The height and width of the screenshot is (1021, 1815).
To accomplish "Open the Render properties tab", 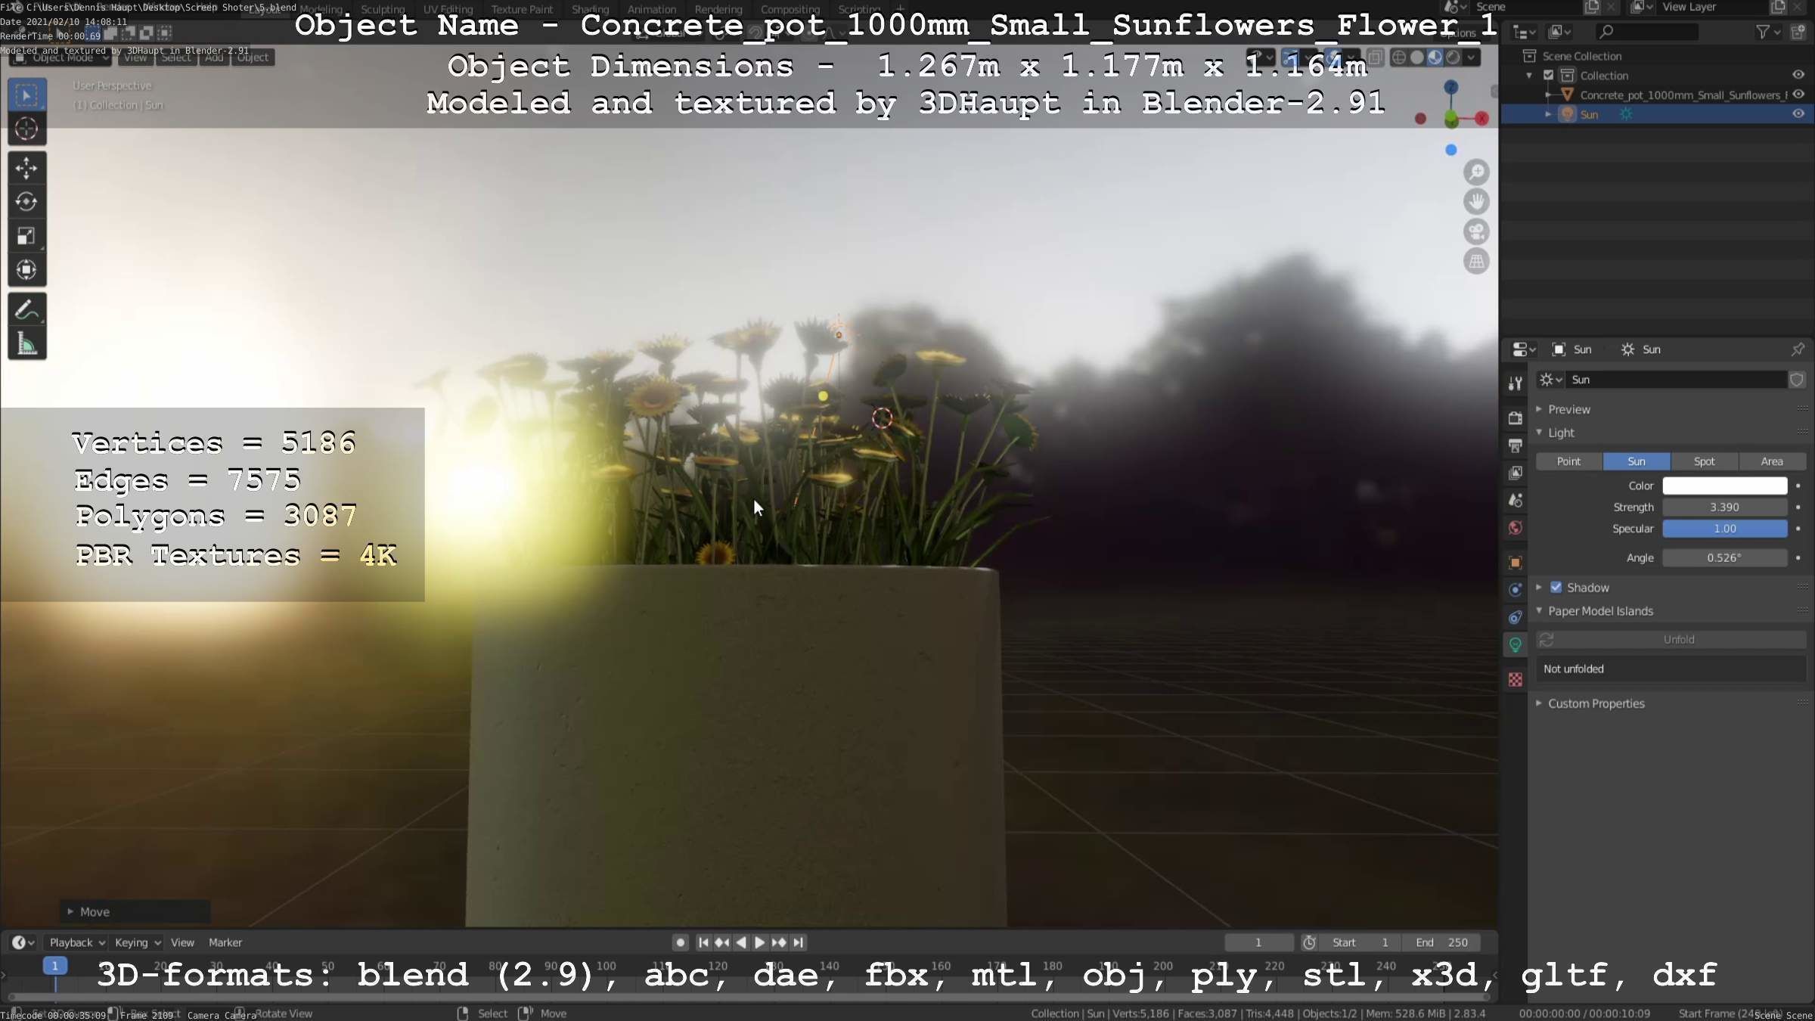I will (x=1515, y=418).
